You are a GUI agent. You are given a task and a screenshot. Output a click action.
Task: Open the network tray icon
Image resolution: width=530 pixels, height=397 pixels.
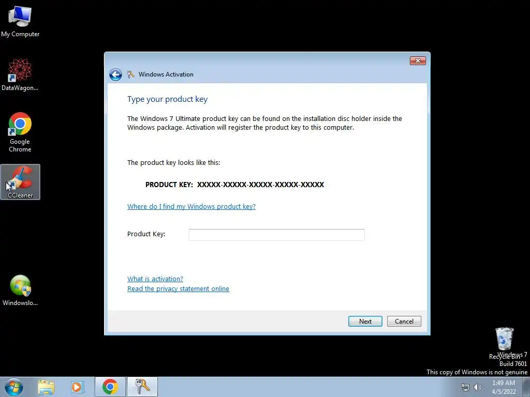(465, 387)
